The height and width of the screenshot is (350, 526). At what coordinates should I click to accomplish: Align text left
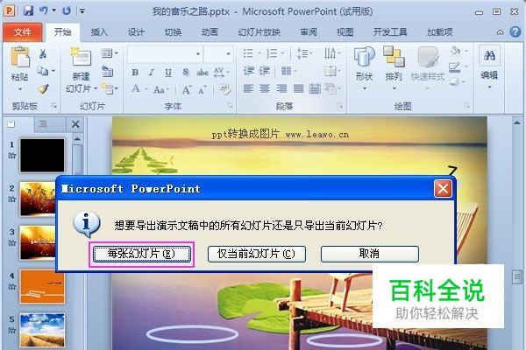pyautogui.click(x=248, y=88)
